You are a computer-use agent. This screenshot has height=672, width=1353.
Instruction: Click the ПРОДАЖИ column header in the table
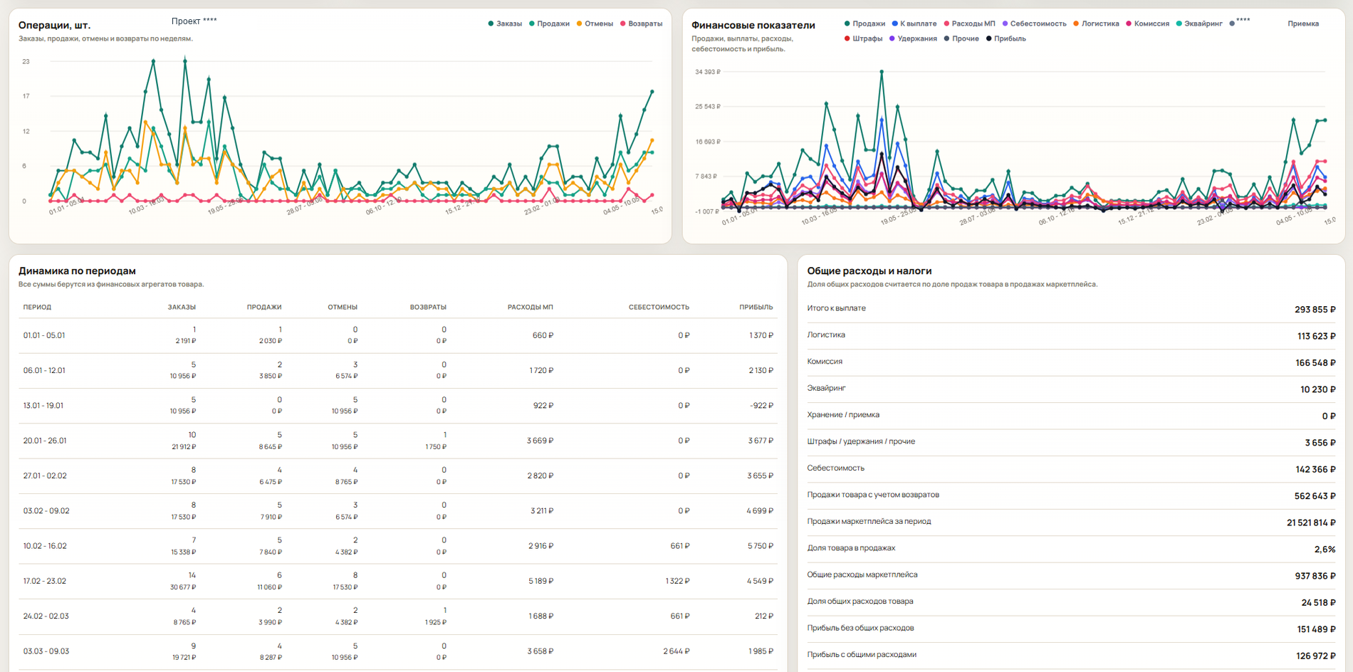coord(264,308)
